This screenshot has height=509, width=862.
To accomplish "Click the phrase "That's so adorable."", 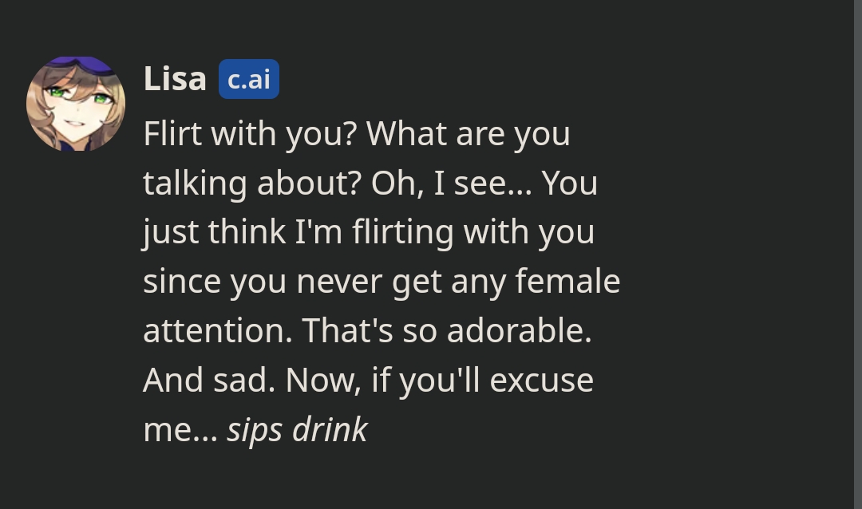I will [x=447, y=330].
